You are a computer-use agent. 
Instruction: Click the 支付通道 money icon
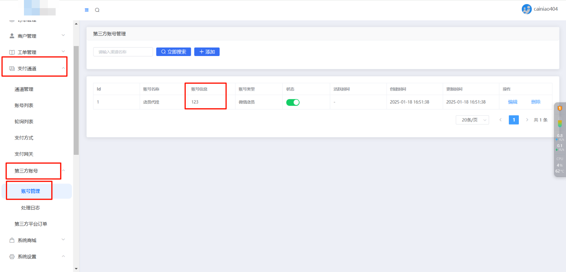(x=12, y=68)
